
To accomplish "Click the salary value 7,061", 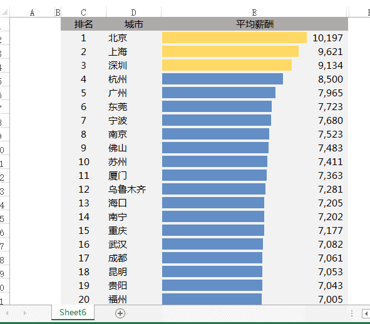I will pos(330,258).
